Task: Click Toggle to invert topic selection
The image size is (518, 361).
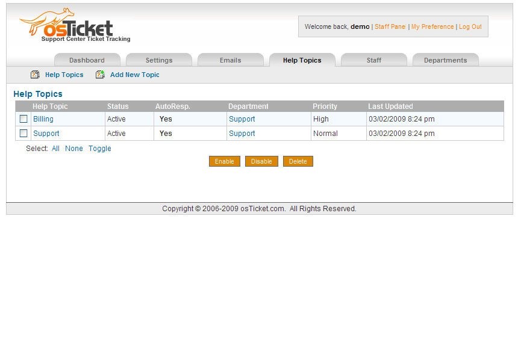Action: click(x=99, y=149)
